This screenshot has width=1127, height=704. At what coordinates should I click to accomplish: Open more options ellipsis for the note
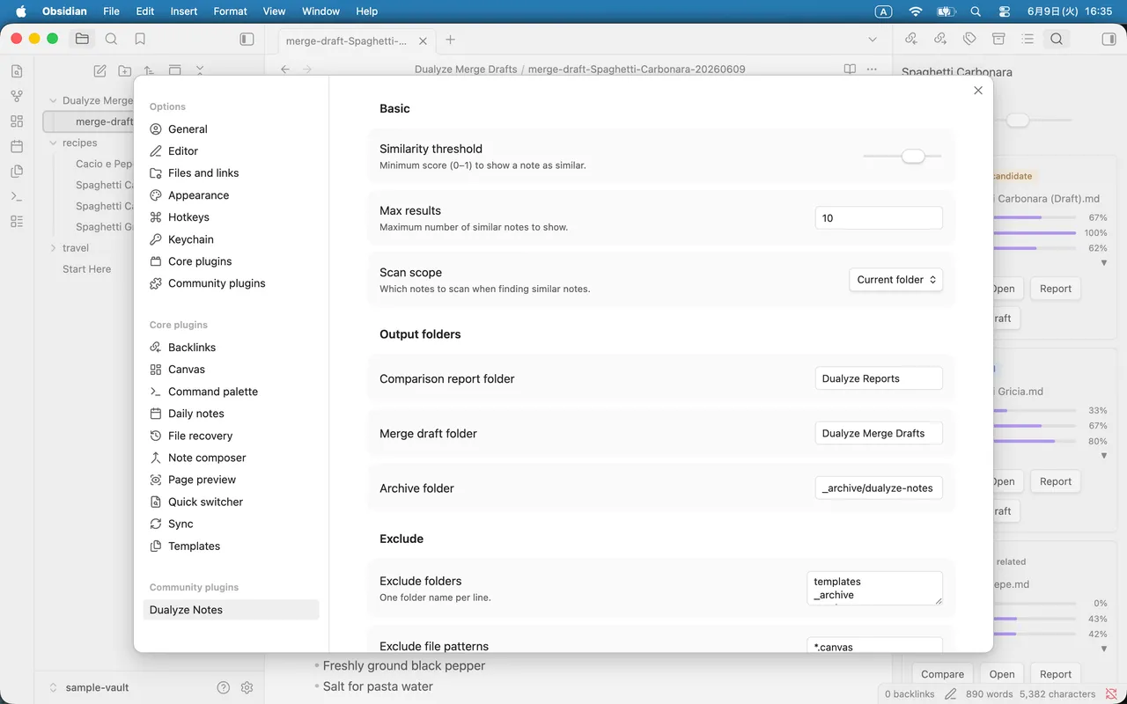(x=872, y=69)
